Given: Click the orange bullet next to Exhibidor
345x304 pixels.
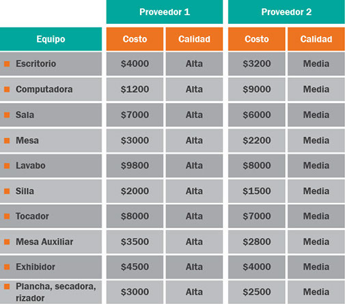Looking at the screenshot, I should [7, 267].
